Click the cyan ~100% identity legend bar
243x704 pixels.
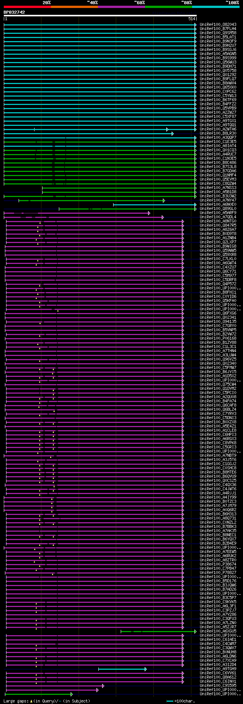[216, 6]
